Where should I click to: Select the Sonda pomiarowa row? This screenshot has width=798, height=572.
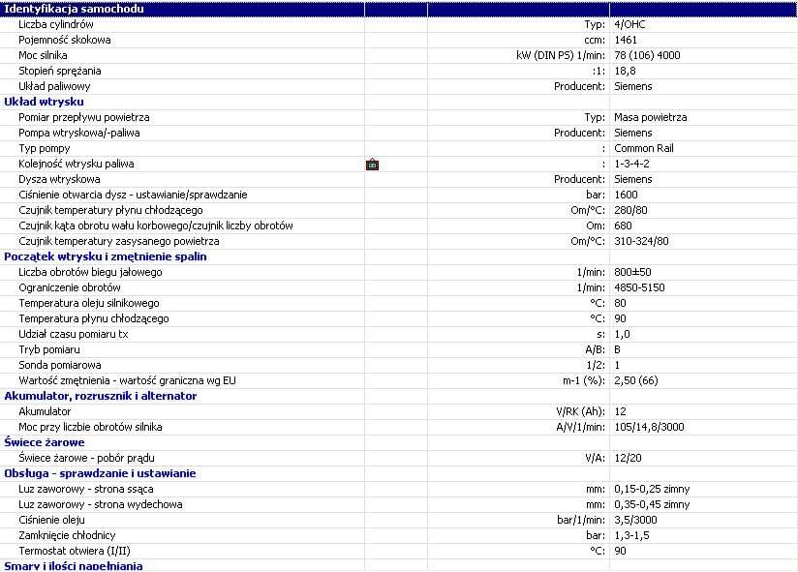399,366
